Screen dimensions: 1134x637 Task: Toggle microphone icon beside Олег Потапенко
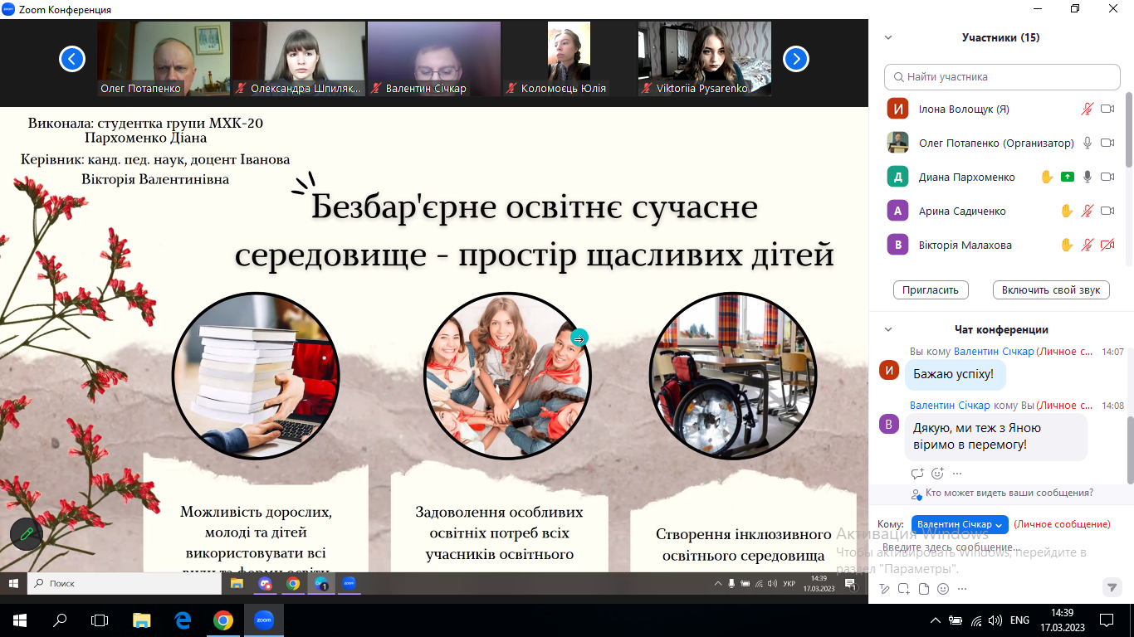(x=1088, y=143)
